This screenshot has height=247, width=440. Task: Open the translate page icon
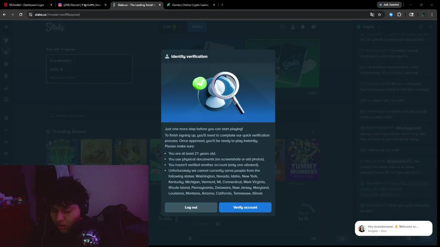[x=372, y=14]
